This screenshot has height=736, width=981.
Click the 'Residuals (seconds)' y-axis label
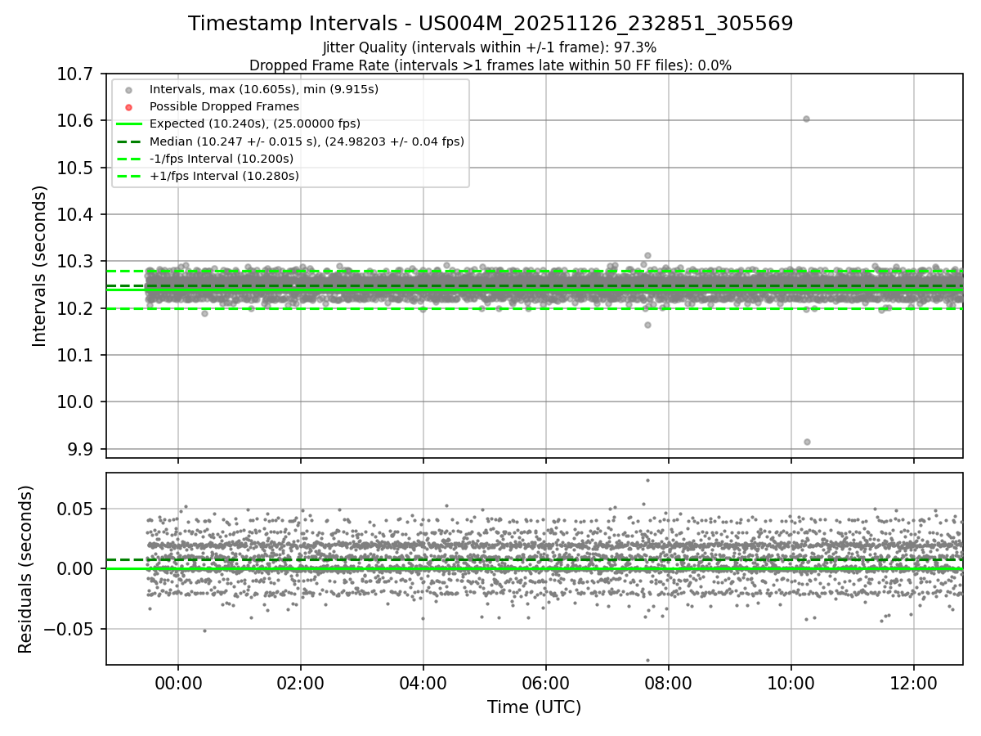coord(26,569)
